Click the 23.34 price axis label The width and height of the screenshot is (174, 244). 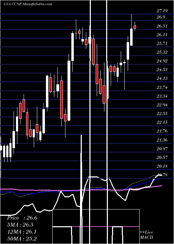tap(162, 96)
